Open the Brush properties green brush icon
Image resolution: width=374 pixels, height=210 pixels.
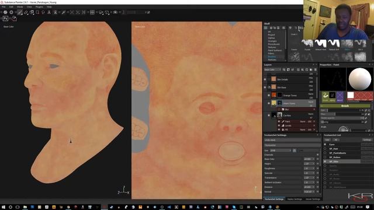[325, 96]
